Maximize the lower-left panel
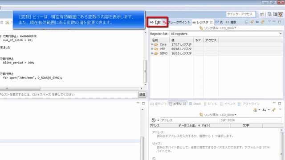 point(143,103)
